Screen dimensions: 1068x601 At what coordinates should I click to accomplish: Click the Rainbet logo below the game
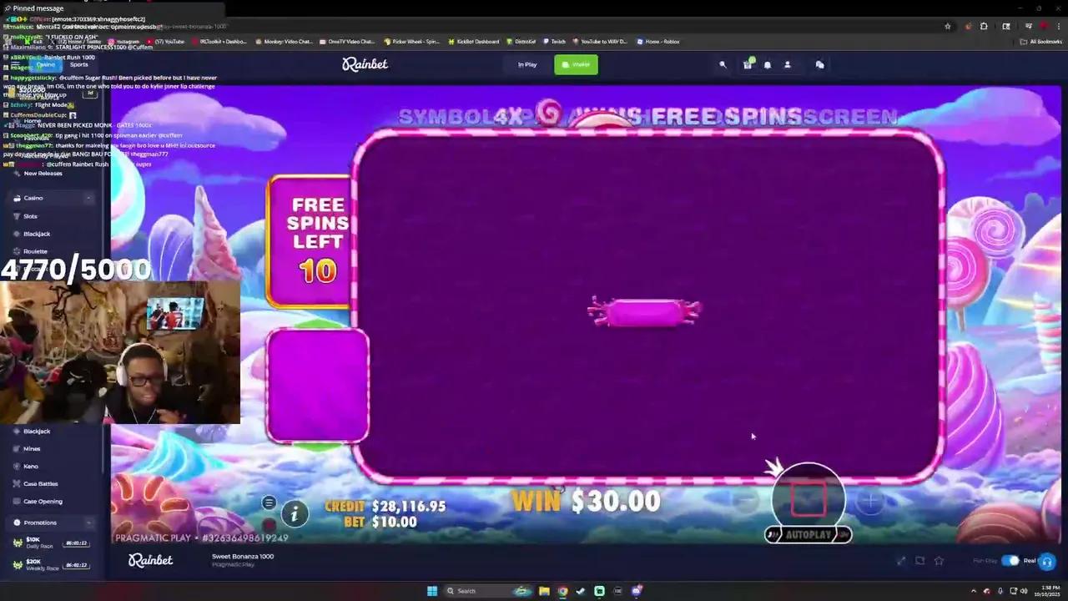coord(150,560)
